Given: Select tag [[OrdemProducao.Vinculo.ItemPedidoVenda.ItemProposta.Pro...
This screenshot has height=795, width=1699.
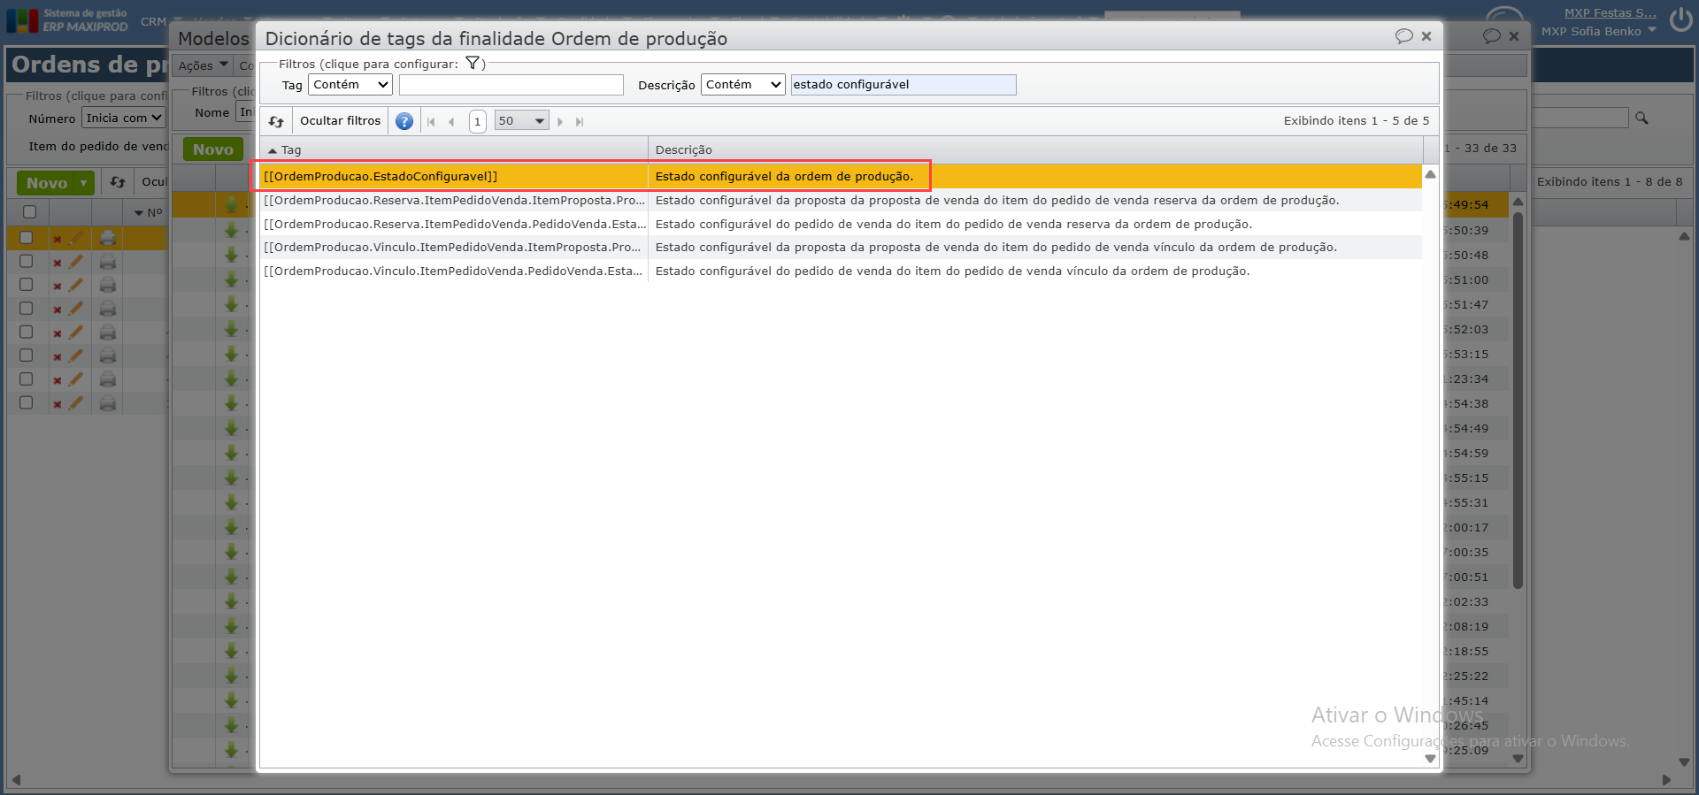Looking at the screenshot, I should point(452,247).
